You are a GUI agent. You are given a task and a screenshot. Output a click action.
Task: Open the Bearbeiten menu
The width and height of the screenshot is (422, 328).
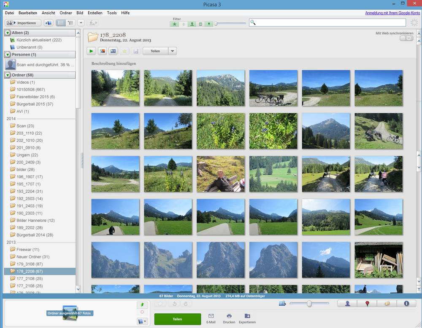click(27, 13)
